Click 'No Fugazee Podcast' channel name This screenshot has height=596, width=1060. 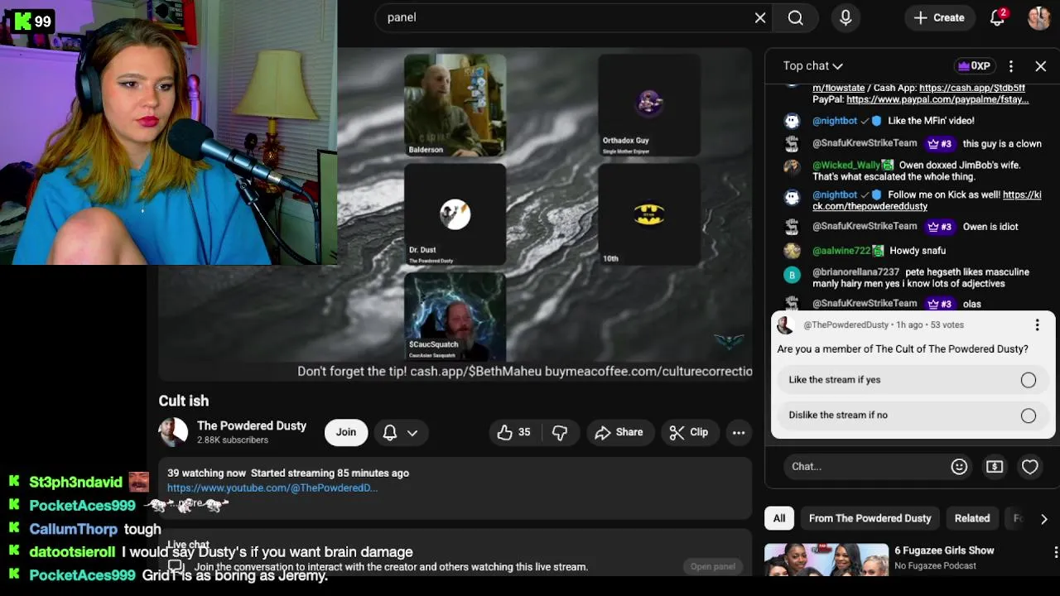[x=935, y=566]
